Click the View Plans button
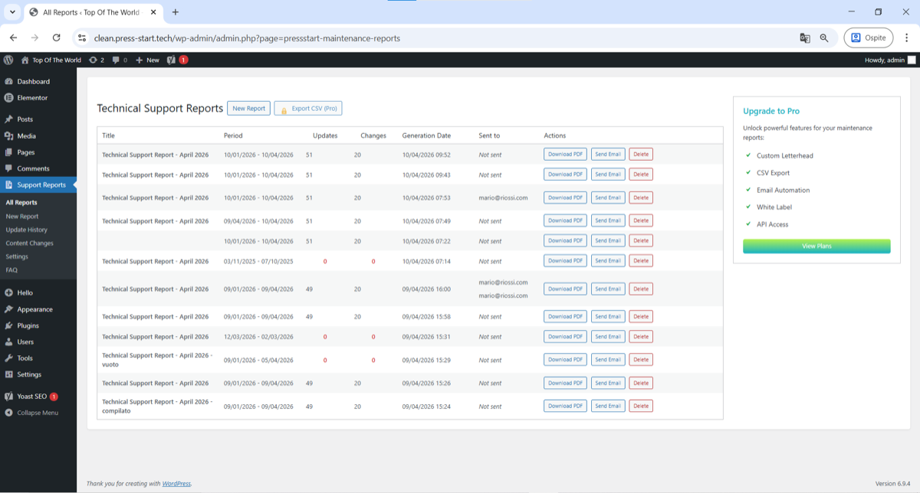 coord(816,246)
